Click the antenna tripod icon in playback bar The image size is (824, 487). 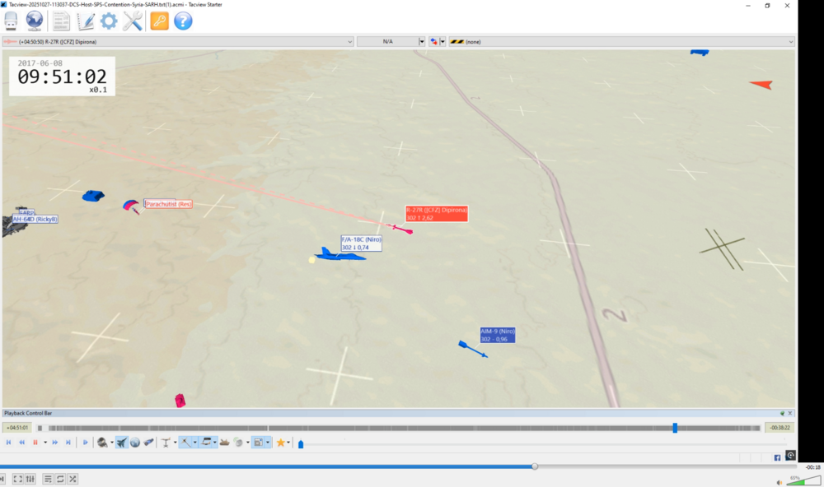[166, 443]
